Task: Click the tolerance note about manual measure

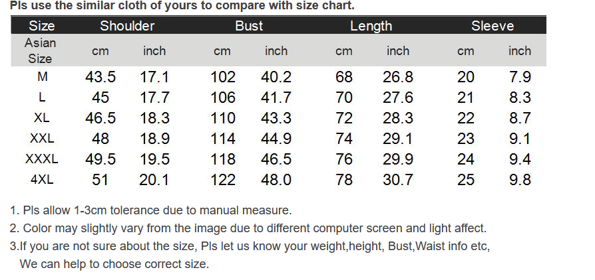Action: coord(150,210)
